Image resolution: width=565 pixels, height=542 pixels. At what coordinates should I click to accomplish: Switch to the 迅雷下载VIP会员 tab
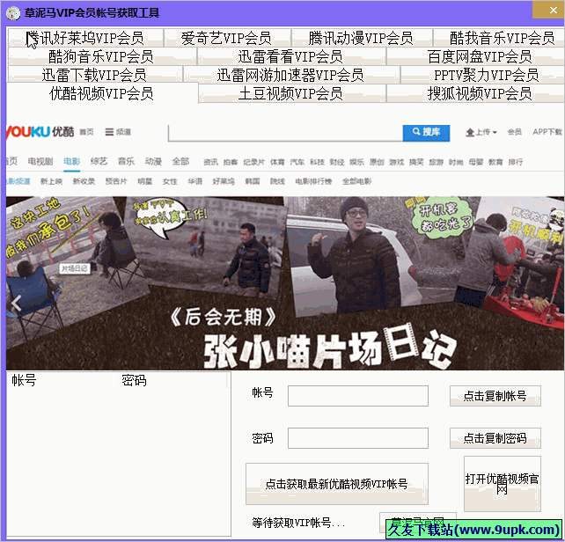tap(95, 75)
